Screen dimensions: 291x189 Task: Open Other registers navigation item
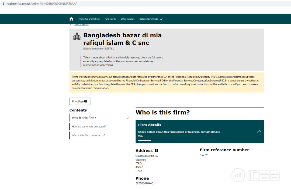pyautogui.click(x=127, y=19)
